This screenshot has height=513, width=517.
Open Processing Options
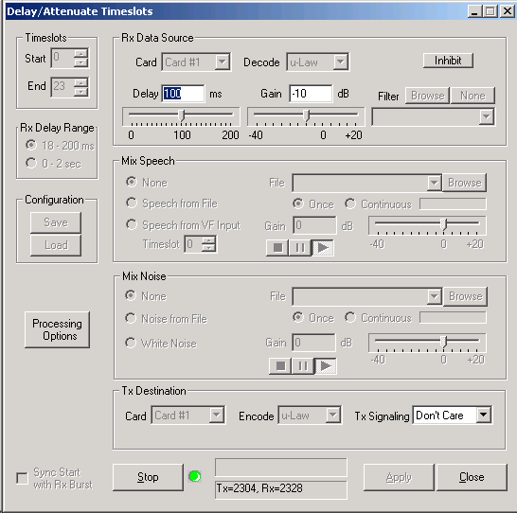(x=58, y=329)
